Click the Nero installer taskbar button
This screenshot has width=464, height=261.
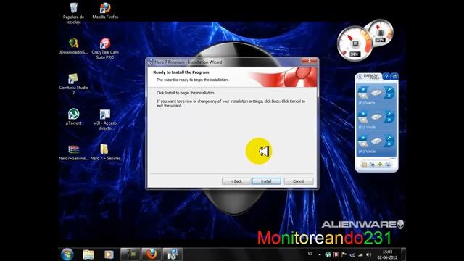click(173, 254)
